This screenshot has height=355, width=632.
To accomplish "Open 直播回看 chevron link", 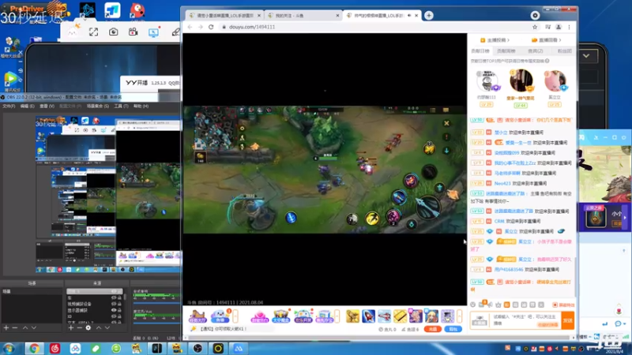I will [x=547, y=40].
